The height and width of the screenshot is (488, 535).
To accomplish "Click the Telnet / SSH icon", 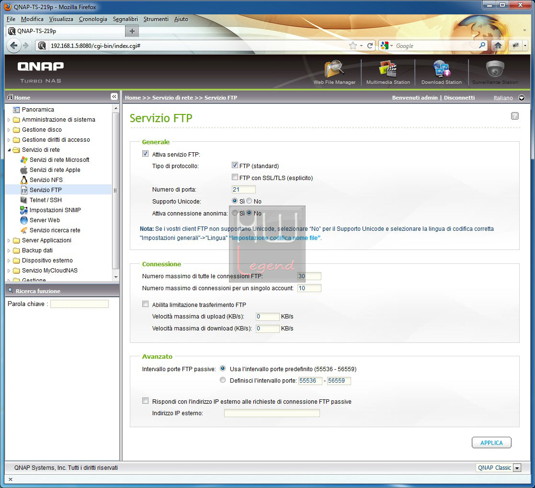I will (24, 200).
